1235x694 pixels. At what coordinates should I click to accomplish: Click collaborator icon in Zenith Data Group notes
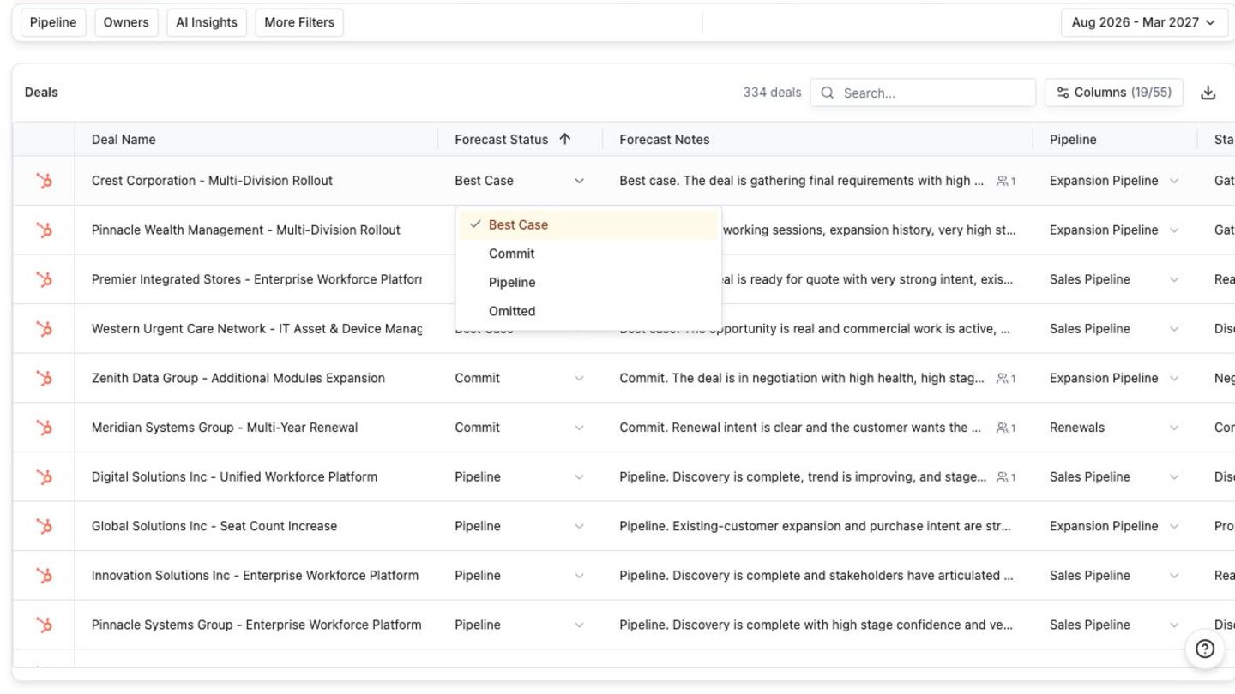tap(1006, 378)
